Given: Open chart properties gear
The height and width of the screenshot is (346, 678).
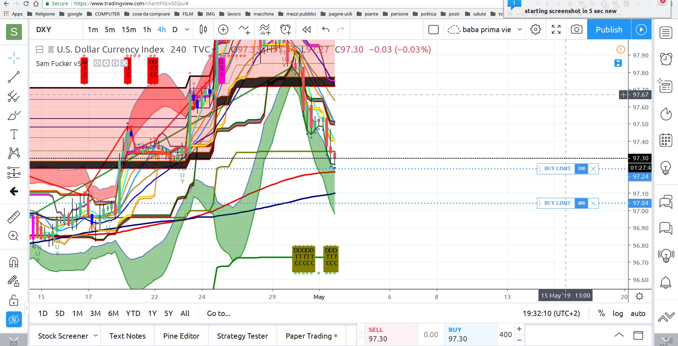Looking at the screenshot, I should [x=536, y=30].
